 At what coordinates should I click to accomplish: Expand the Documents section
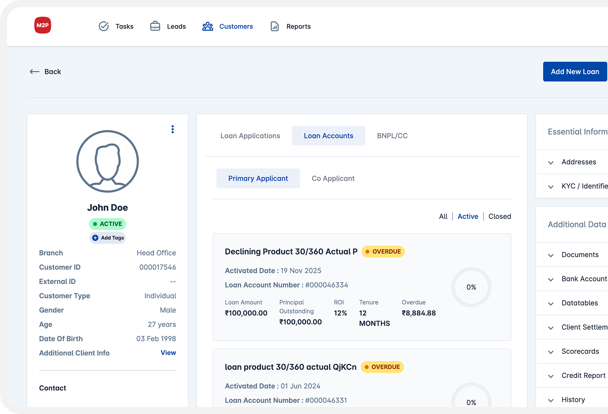tap(572, 255)
